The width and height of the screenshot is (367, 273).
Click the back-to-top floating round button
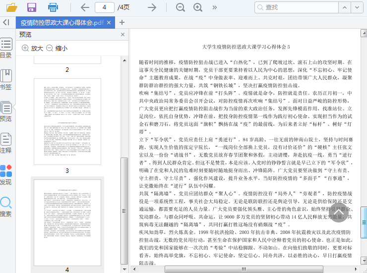[x=338, y=213]
